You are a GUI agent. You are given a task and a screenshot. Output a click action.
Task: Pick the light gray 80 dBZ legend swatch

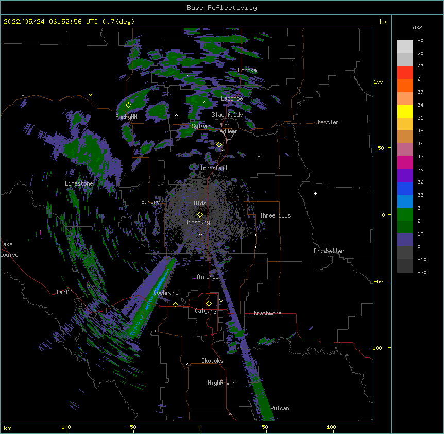click(405, 47)
